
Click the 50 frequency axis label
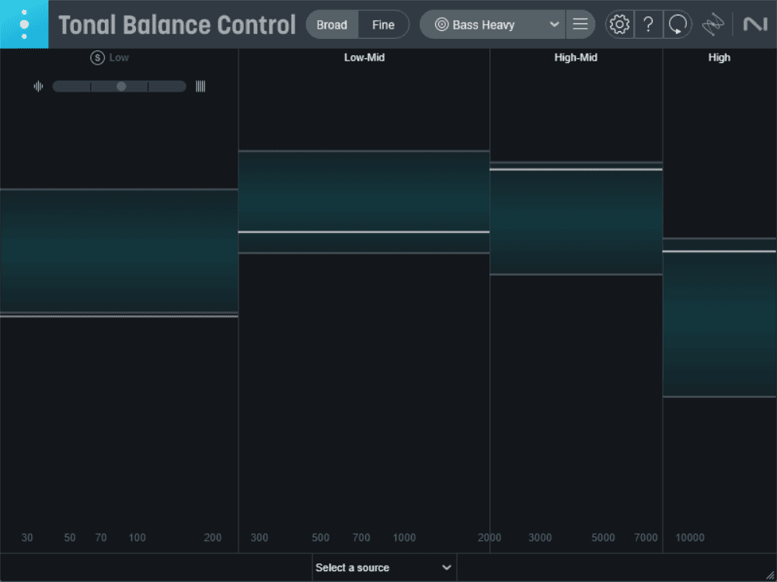point(70,538)
